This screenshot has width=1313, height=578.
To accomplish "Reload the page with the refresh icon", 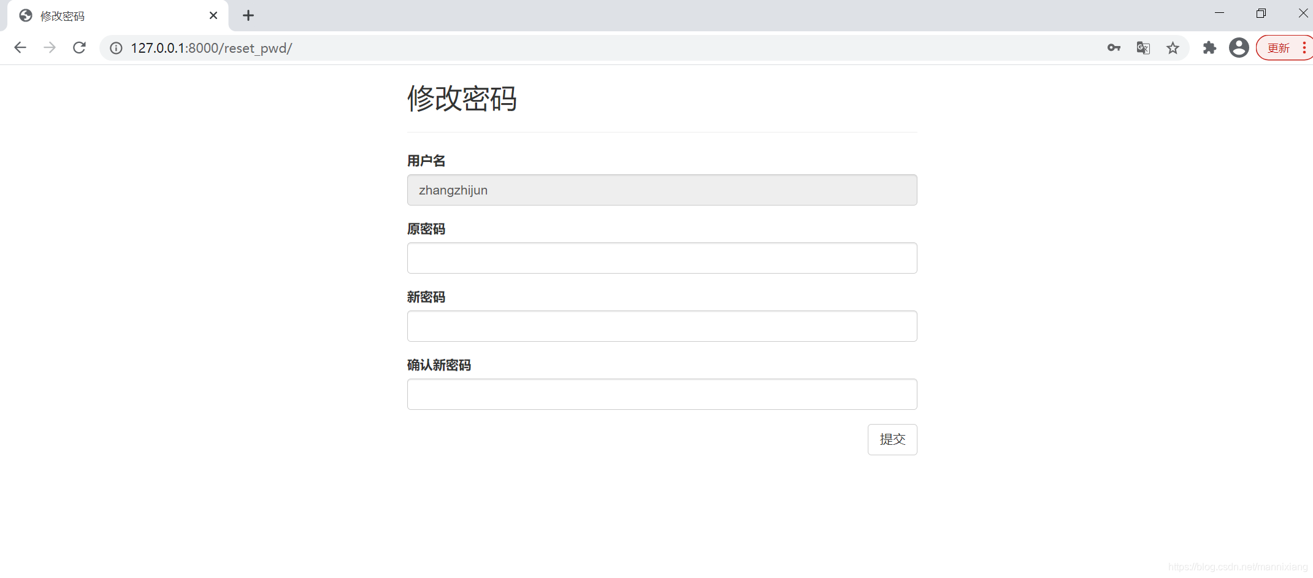I will click(79, 48).
